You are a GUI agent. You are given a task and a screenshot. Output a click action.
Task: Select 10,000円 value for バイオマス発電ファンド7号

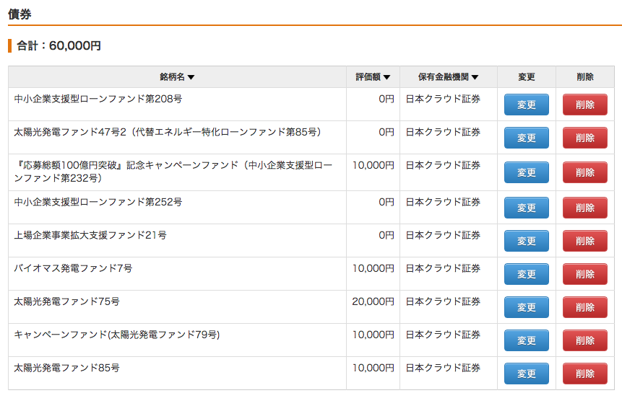click(373, 268)
